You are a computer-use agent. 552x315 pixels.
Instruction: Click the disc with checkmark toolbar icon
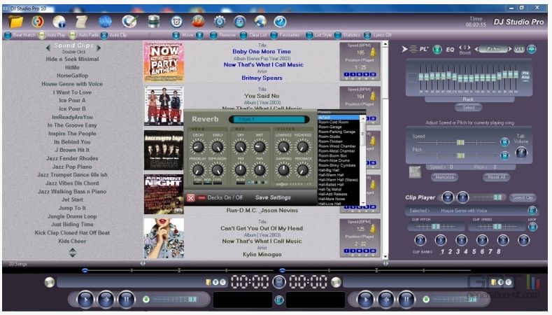tap(129, 22)
